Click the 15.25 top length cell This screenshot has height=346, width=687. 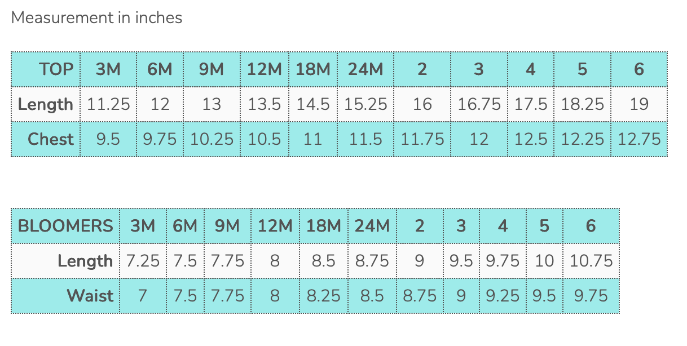(365, 104)
